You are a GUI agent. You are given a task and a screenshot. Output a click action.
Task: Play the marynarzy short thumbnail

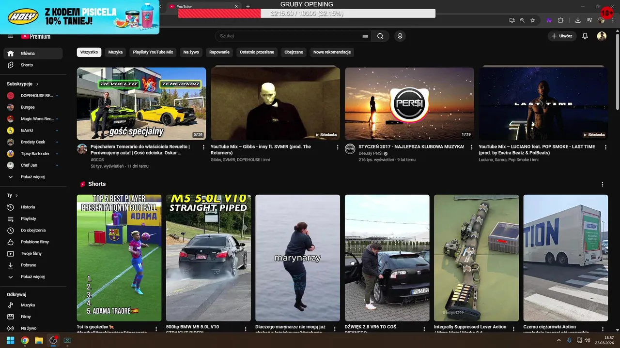tap(298, 258)
